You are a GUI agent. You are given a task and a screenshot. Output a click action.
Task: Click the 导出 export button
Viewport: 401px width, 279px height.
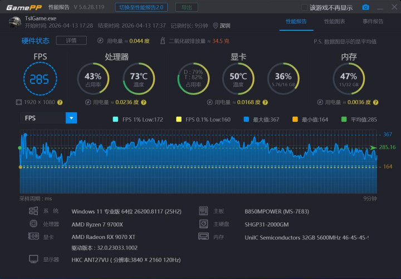click(x=186, y=7)
